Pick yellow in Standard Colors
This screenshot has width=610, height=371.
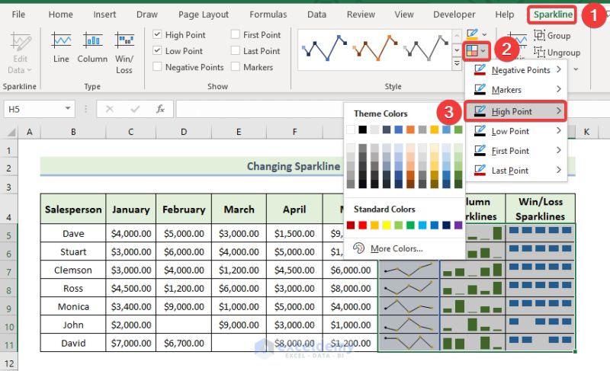coord(387,225)
